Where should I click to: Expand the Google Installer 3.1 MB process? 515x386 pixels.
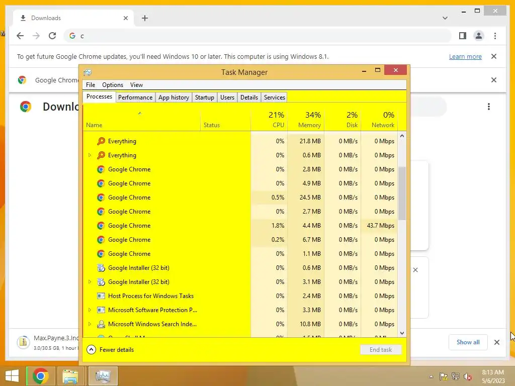(x=90, y=282)
